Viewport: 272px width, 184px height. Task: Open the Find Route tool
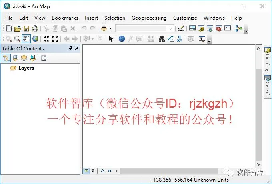click(171, 39)
